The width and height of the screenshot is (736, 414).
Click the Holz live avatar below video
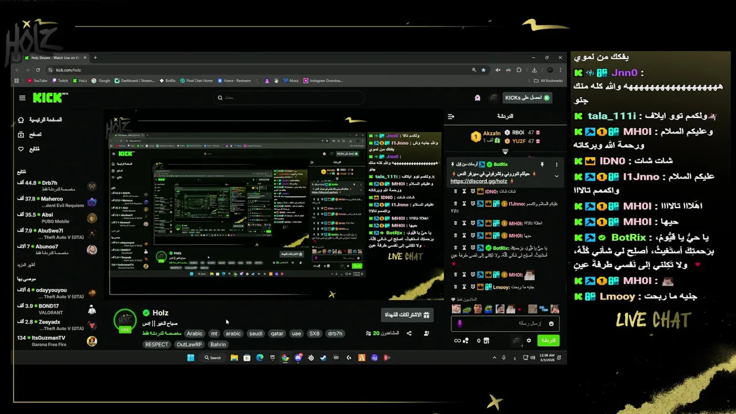coord(125,321)
